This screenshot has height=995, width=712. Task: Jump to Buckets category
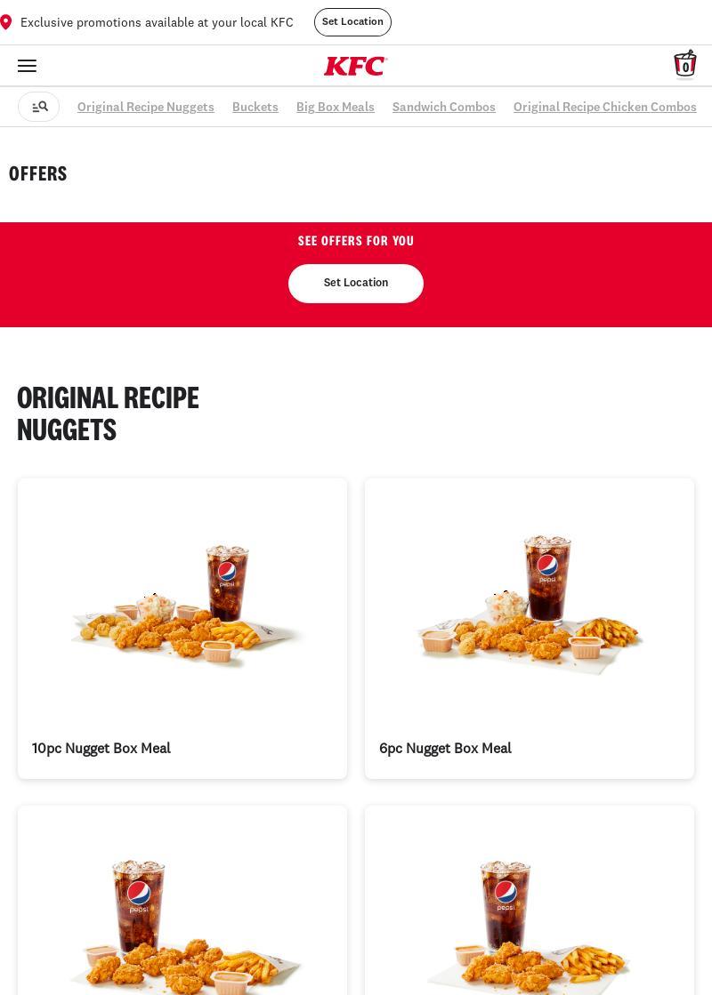(x=255, y=107)
